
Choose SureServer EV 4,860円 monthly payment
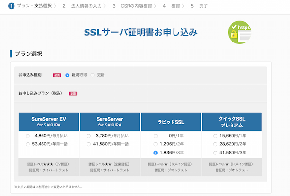(28, 136)
